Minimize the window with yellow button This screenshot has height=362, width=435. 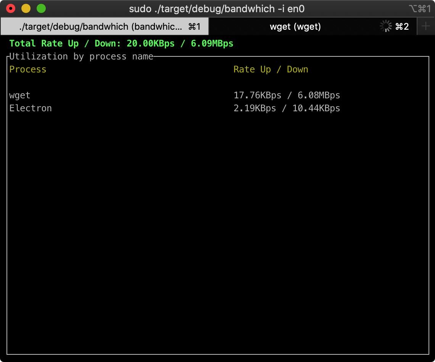click(26, 9)
